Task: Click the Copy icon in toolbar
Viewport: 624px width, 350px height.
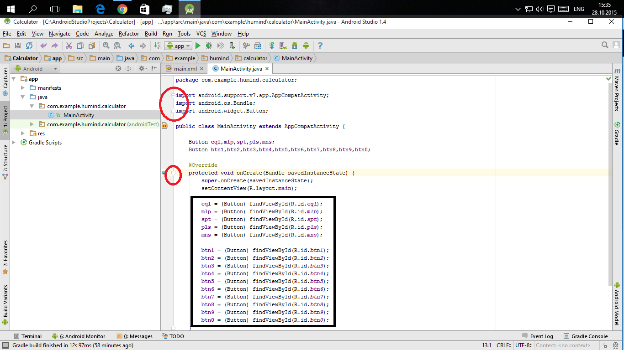Action: (80, 46)
